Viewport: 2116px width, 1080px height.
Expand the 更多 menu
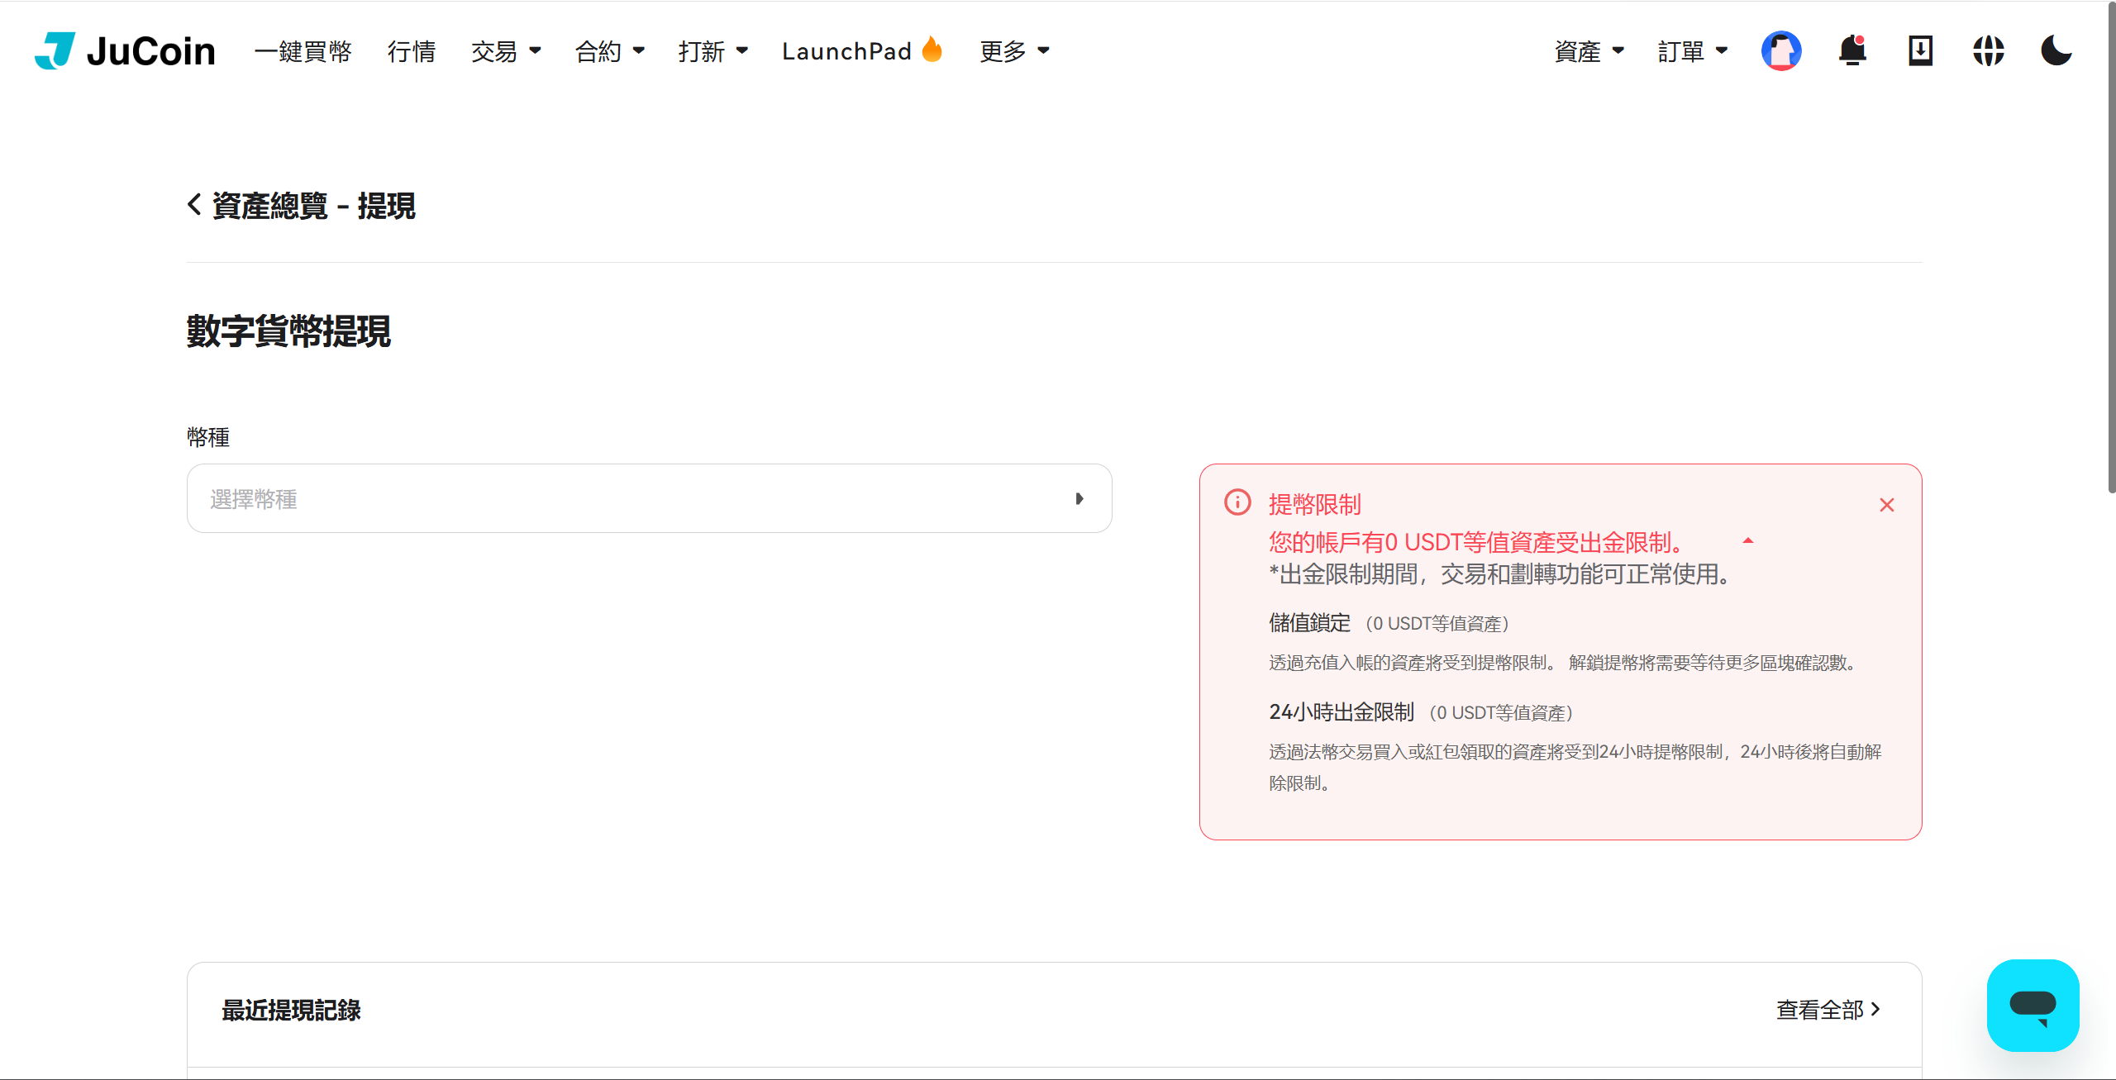pyautogui.click(x=1015, y=51)
